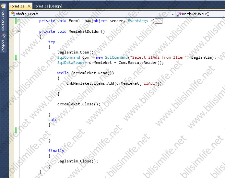The image size is (225, 178).
Task: Click the Form1_Load method name
Action: (x=80, y=21)
